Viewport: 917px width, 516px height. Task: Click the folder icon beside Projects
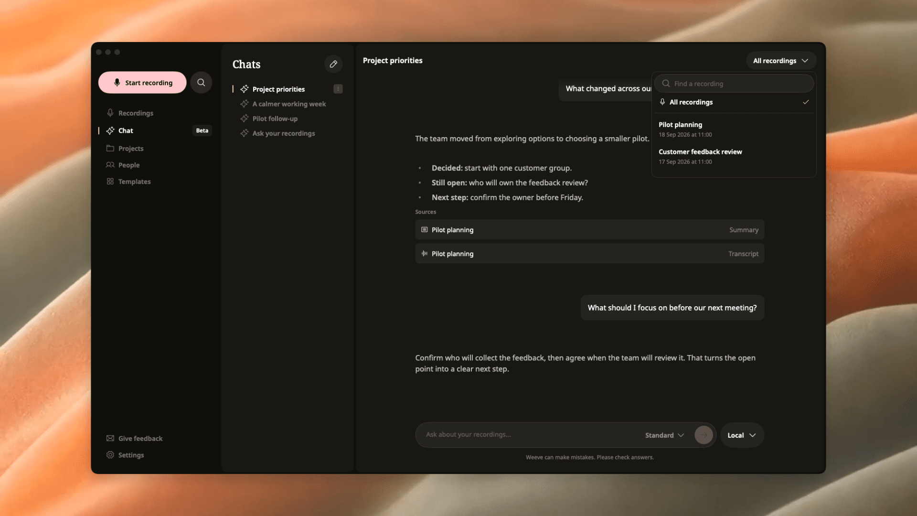point(110,148)
